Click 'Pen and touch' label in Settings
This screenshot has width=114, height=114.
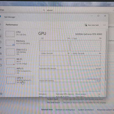pos(53,102)
